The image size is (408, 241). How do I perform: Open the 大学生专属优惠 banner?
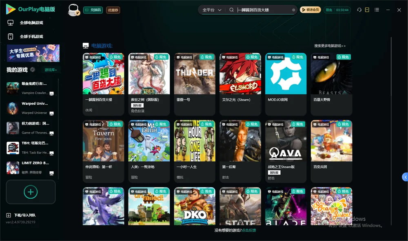[33, 53]
